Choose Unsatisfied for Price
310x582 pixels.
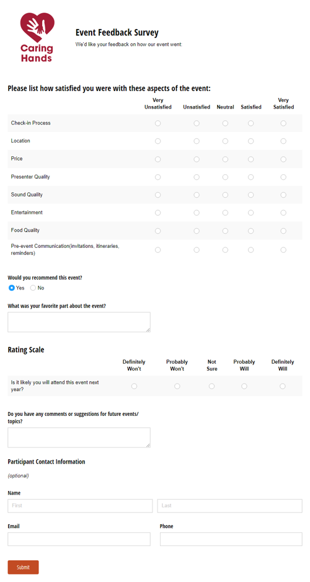pyautogui.click(x=197, y=159)
